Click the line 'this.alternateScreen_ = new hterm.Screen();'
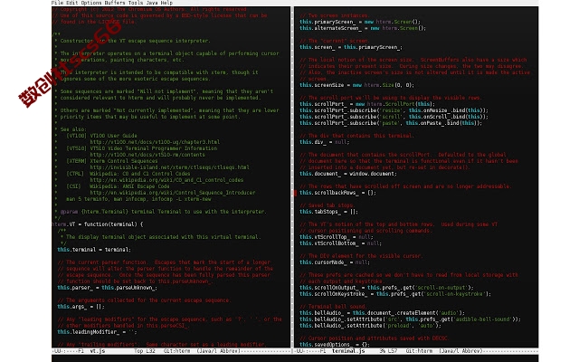 (x=363, y=28)
